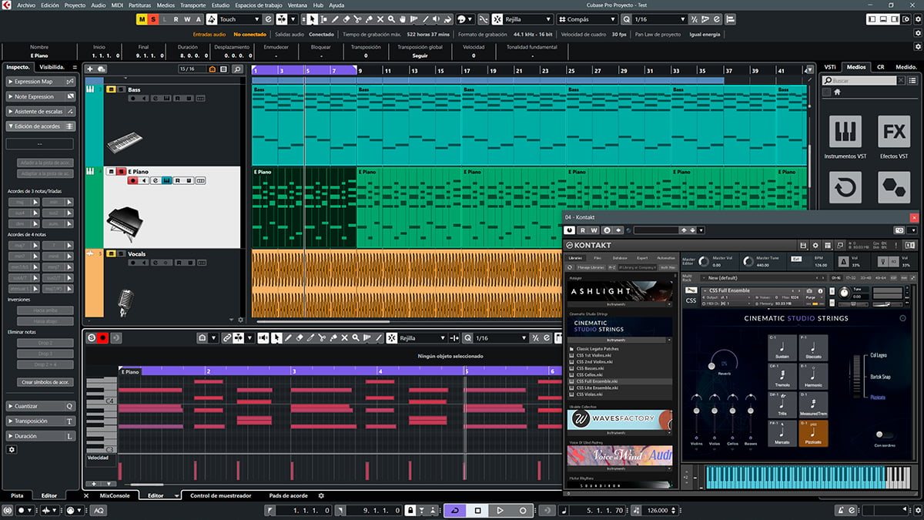Open the lower zone setup gear
This screenshot has height=520, width=924.
click(321, 496)
